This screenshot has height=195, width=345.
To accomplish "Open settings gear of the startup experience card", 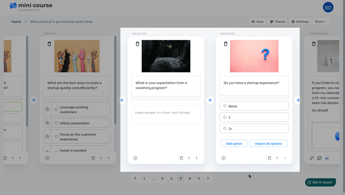I will pos(224,158).
